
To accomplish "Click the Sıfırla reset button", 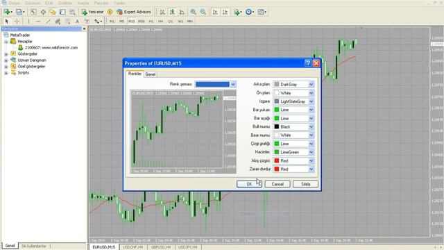I will click(x=305, y=184).
